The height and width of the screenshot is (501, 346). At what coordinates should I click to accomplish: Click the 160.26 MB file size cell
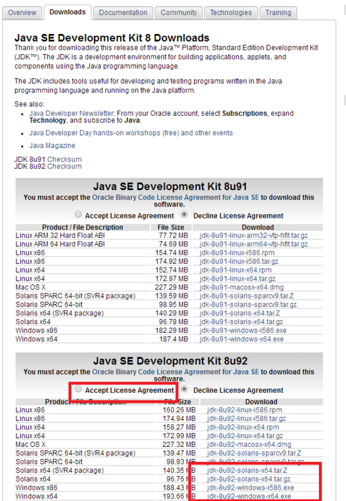coord(179,410)
